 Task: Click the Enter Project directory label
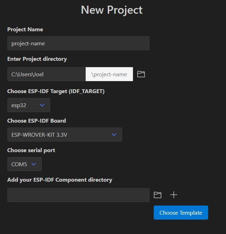[37, 59]
